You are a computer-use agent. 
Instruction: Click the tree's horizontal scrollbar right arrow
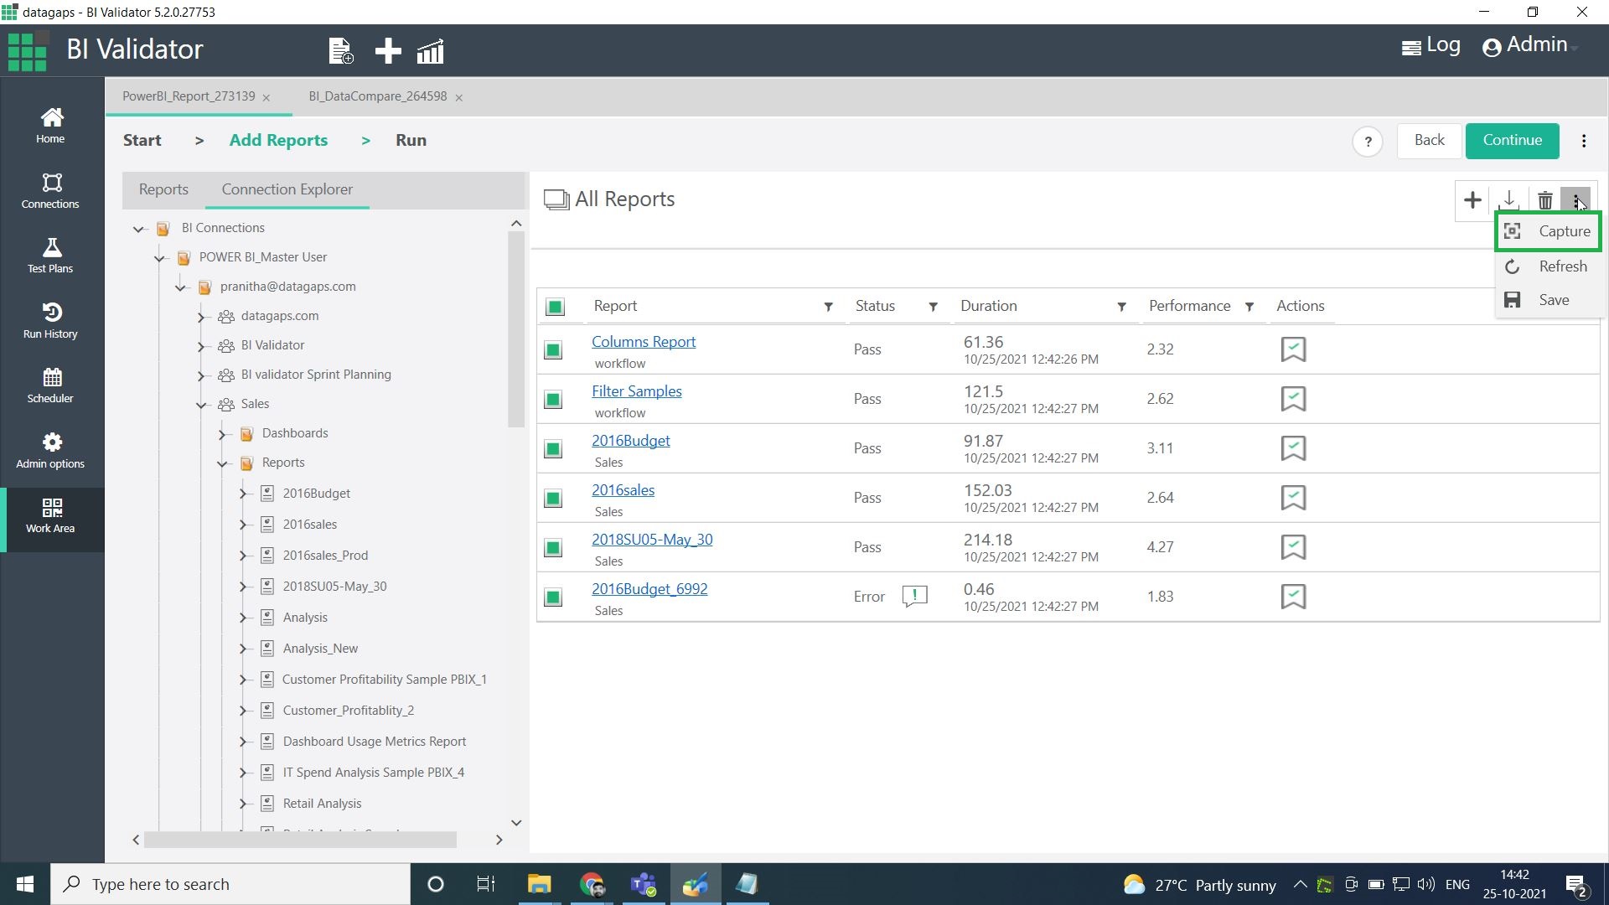pyautogui.click(x=499, y=840)
